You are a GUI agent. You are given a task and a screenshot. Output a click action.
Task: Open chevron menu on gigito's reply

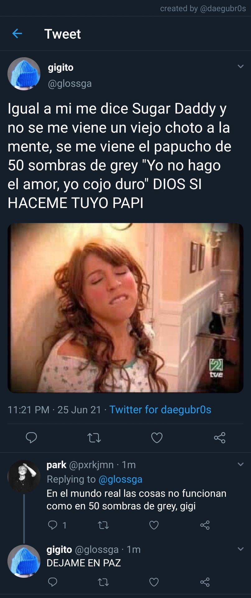tap(240, 549)
